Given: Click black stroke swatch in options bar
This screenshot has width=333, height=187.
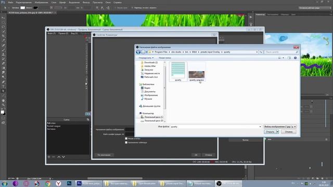Looking at the screenshot, I should 35,8.
